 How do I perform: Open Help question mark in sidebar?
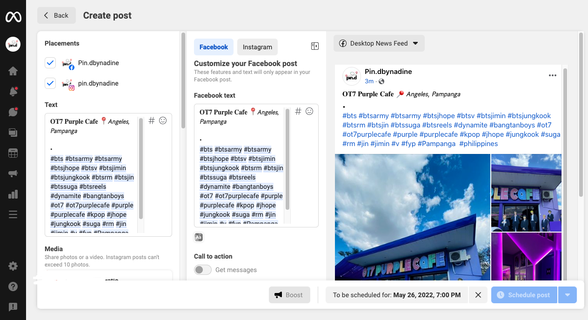[x=13, y=287]
